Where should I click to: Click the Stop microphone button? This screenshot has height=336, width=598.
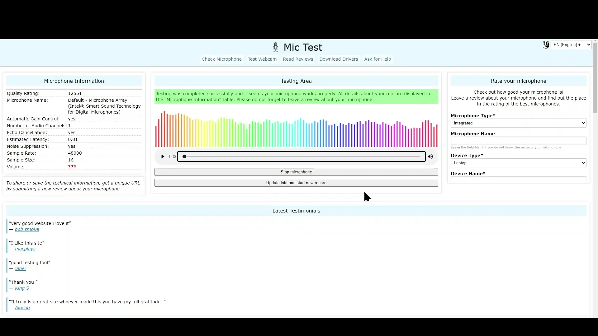(296, 172)
